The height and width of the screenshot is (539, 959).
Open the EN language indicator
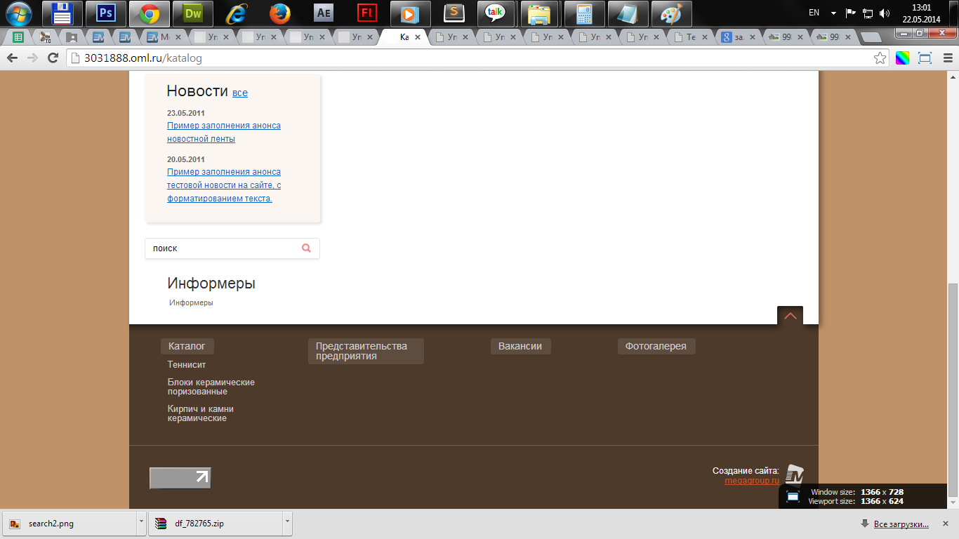(814, 13)
